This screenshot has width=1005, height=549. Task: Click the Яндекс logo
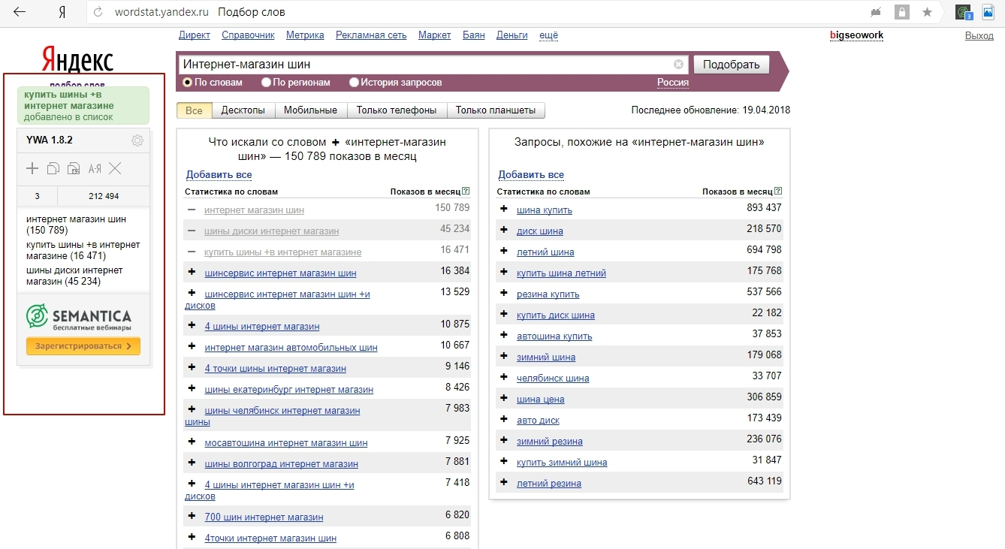78,60
